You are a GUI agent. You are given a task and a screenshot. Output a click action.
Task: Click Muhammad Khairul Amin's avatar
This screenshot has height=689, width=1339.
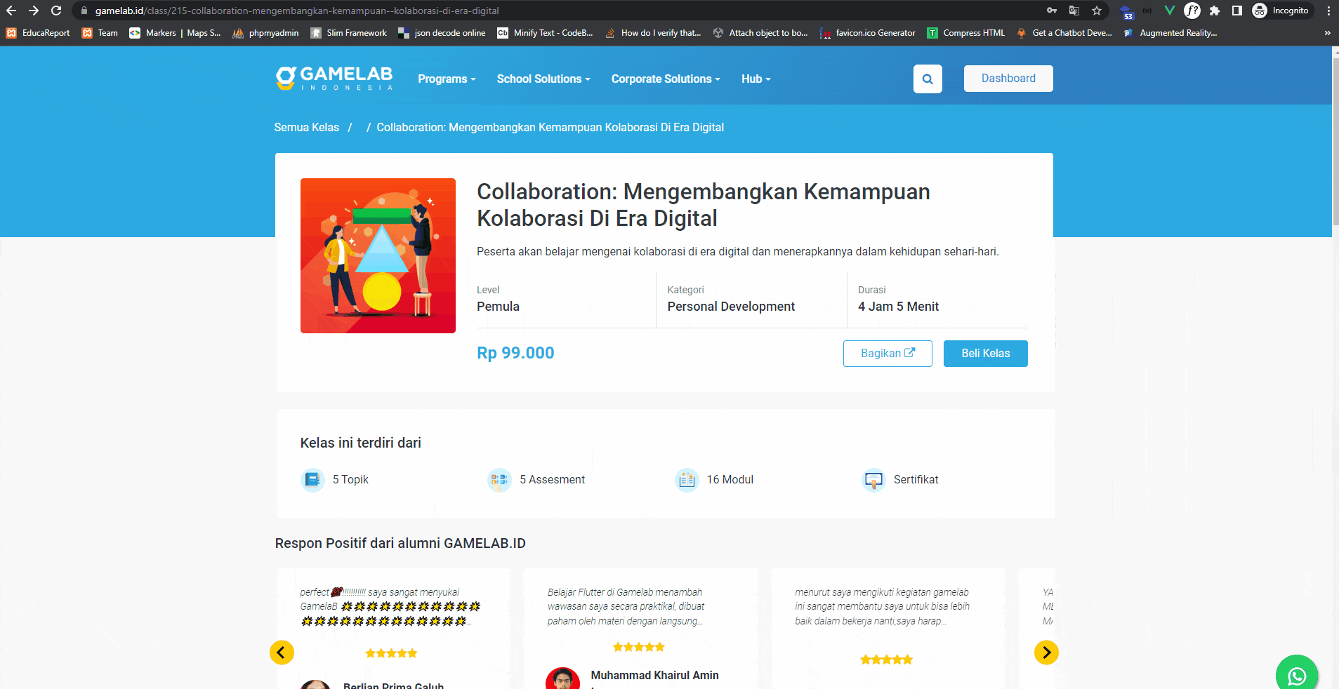pos(562,678)
